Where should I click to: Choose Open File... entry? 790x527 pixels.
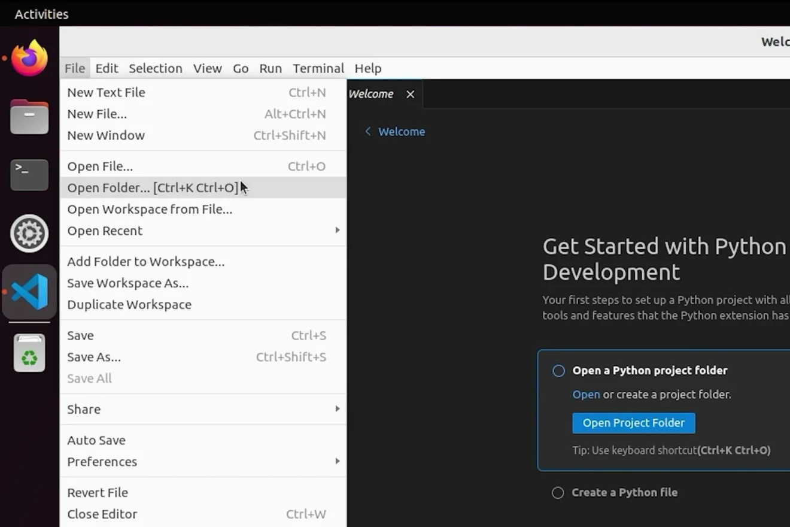pos(203,166)
